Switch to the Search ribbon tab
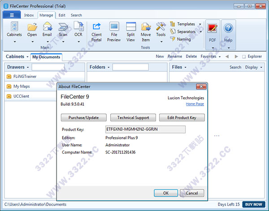The image size is (269, 211). click(76, 15)
